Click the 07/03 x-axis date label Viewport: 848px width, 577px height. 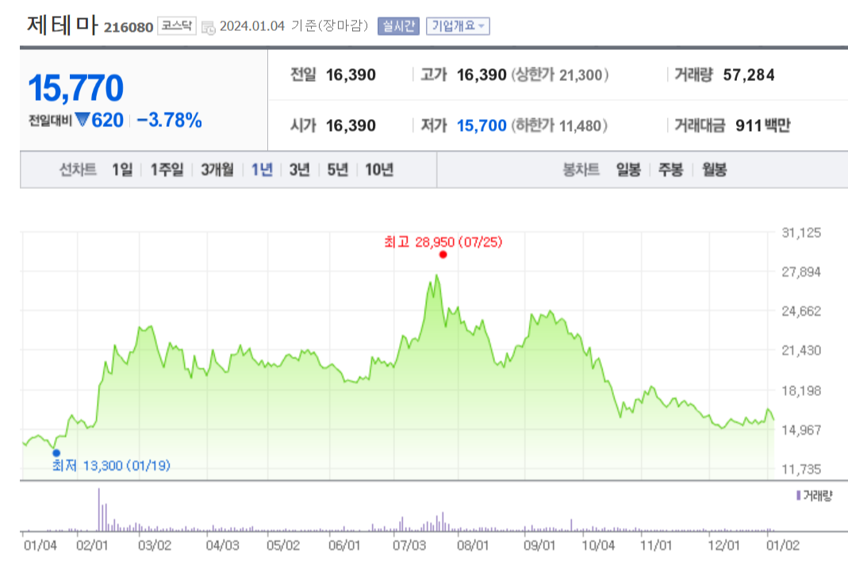[409, 545]
